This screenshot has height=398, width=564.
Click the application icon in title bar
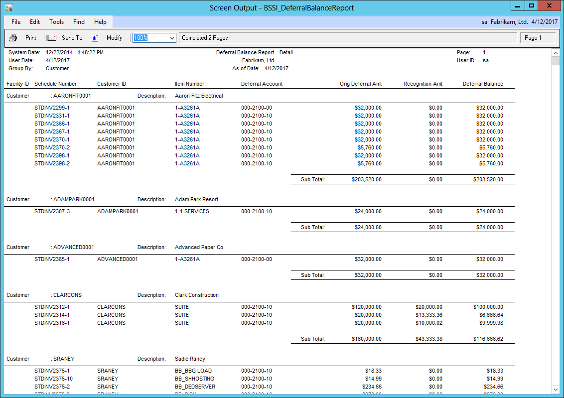(x=8, y=7)
